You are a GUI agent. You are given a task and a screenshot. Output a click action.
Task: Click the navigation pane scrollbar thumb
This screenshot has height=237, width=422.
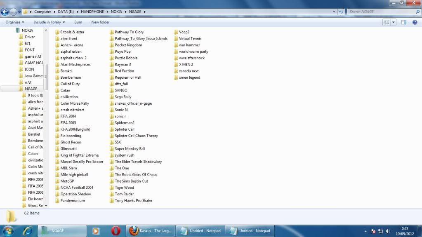46,77
